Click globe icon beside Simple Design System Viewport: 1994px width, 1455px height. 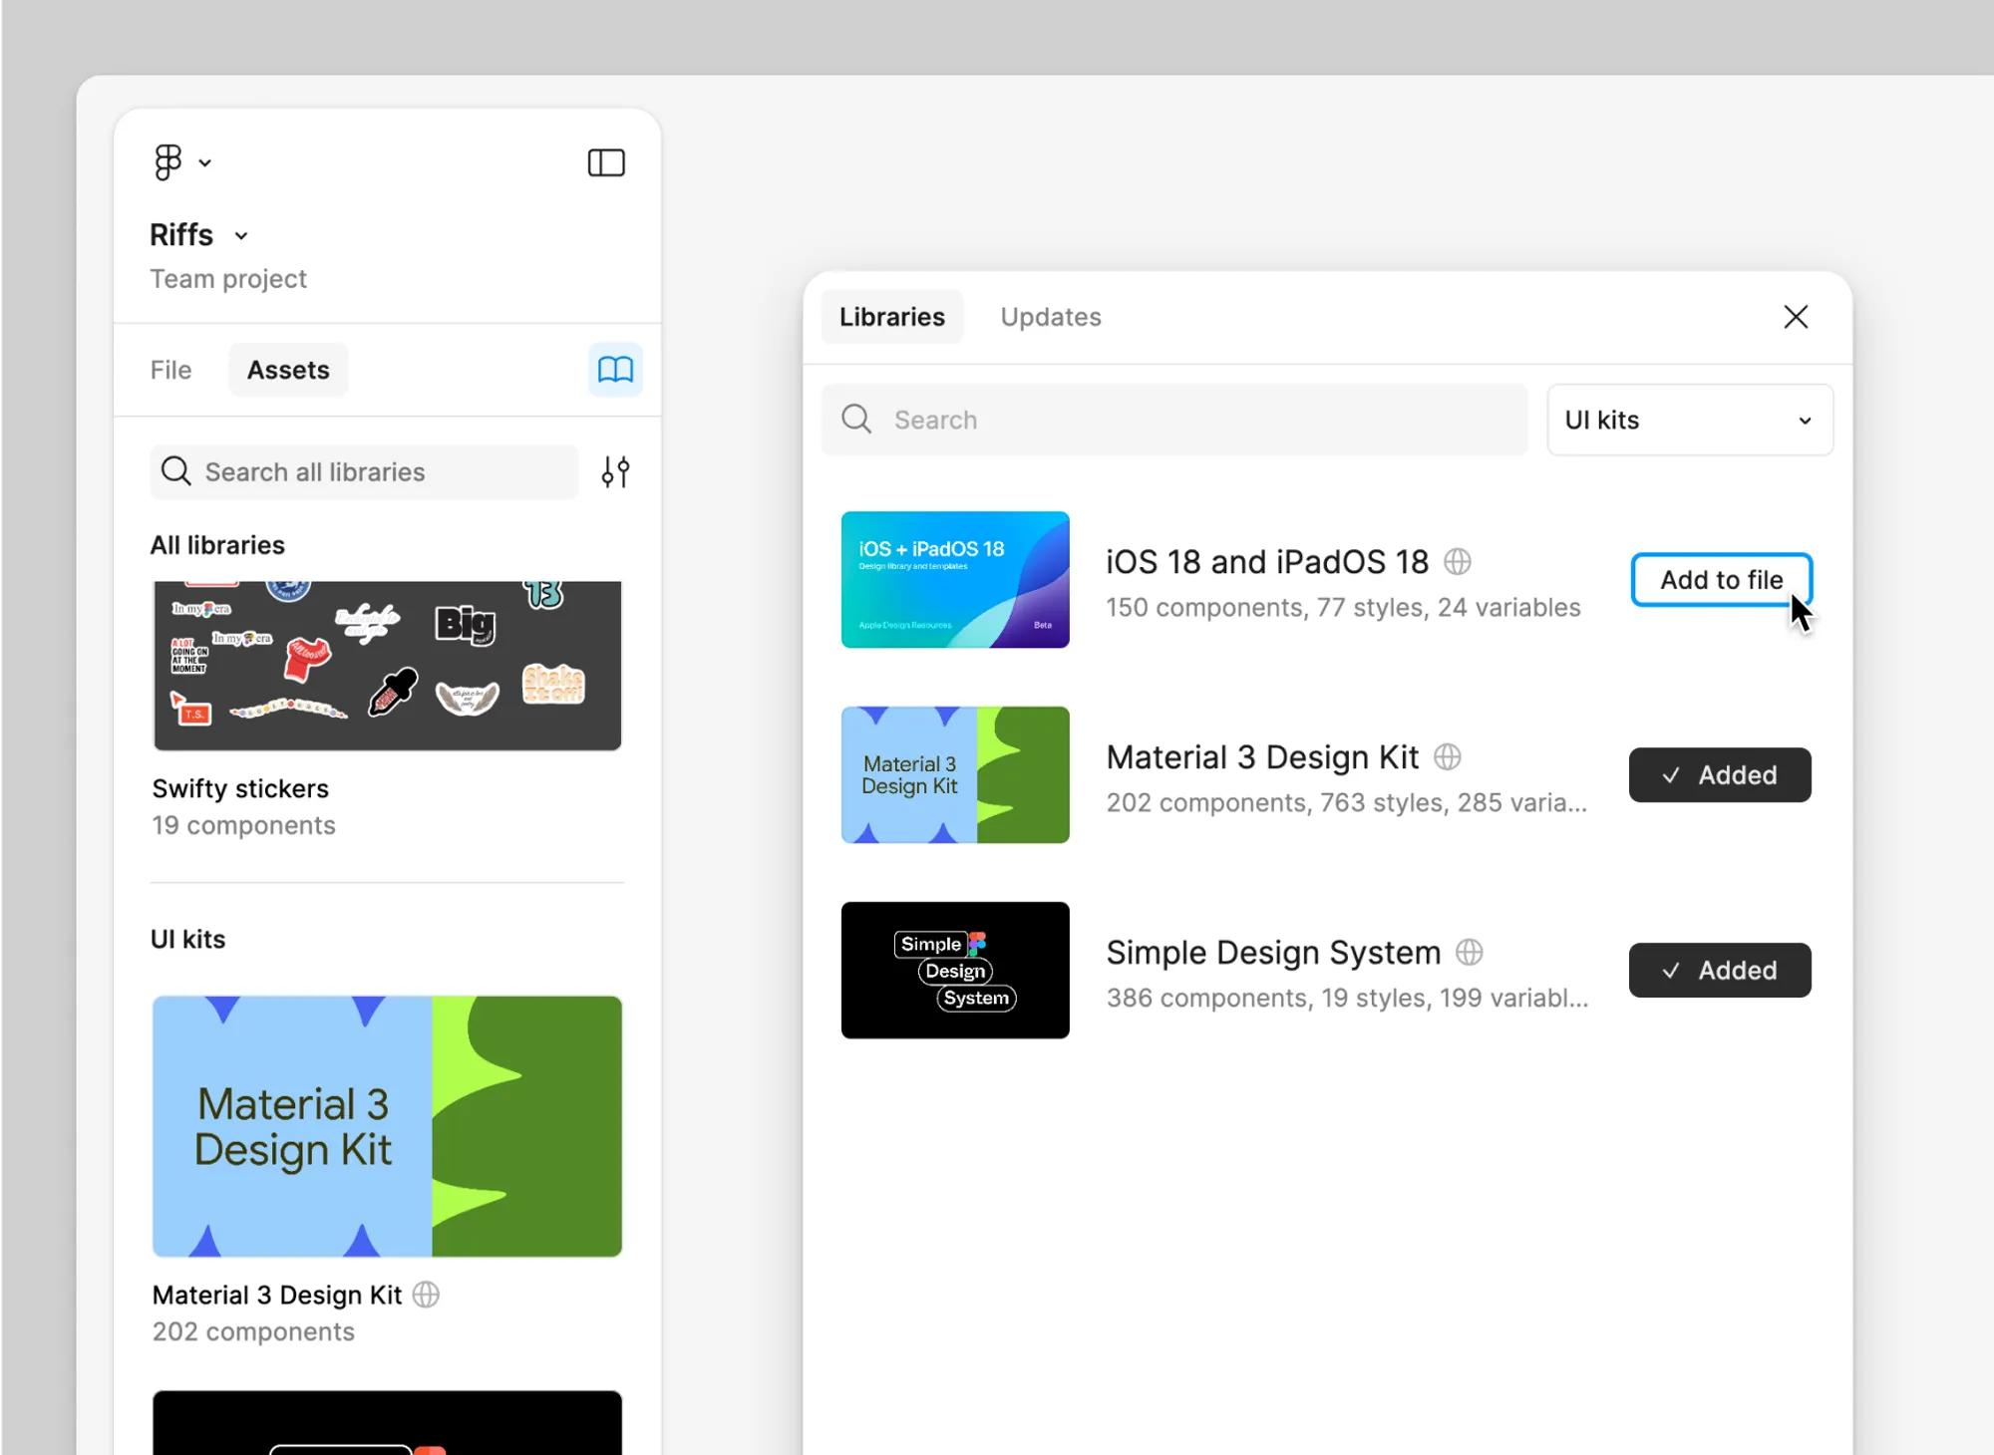point(1469,953)
